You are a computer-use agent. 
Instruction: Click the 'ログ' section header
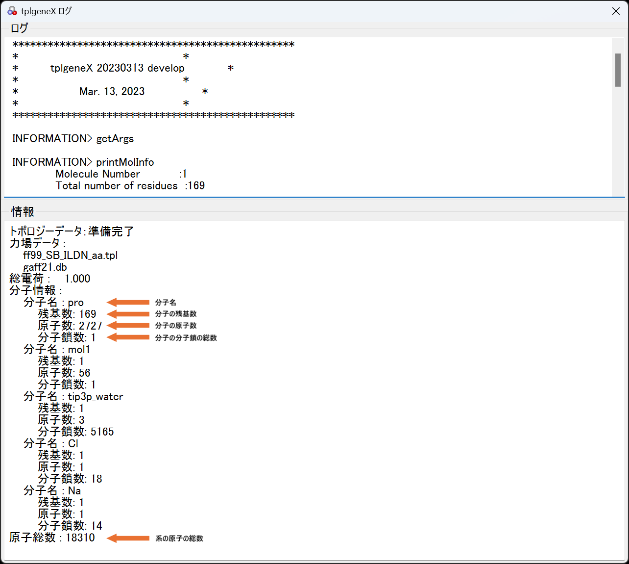[x=19, y=28]
